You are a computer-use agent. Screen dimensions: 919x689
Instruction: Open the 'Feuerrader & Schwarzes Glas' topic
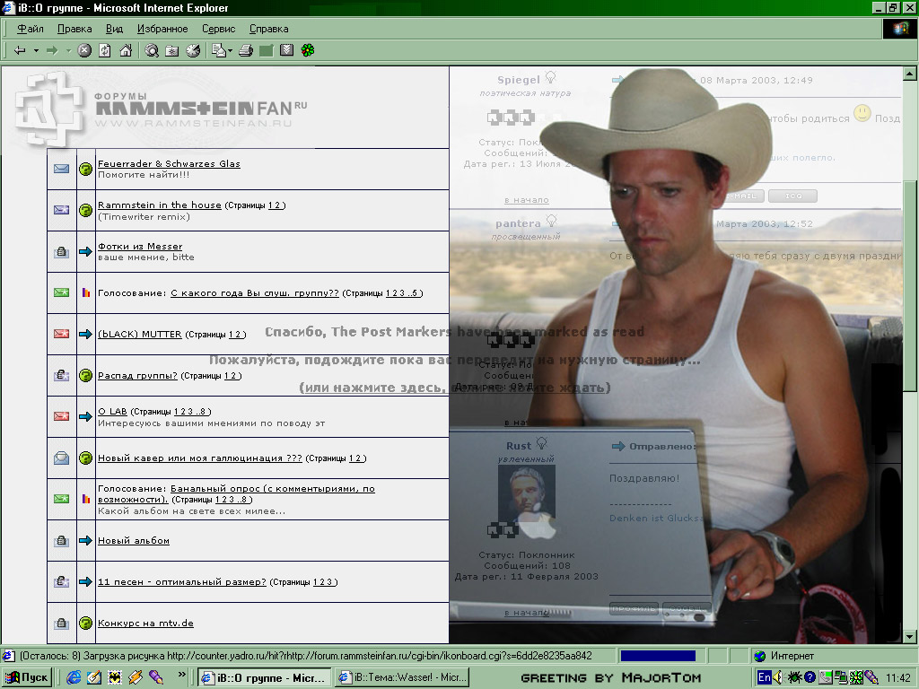(x=169, y=163)
